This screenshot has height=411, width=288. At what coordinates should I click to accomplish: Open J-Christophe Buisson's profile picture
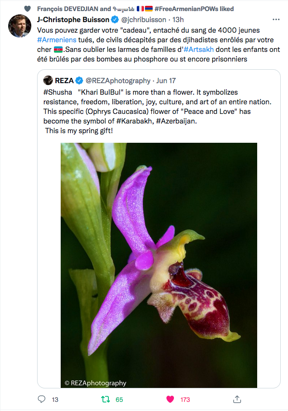[20, 26]
